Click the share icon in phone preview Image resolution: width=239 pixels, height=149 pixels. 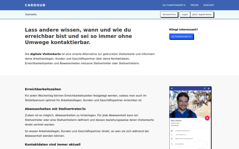coord(205,88)
